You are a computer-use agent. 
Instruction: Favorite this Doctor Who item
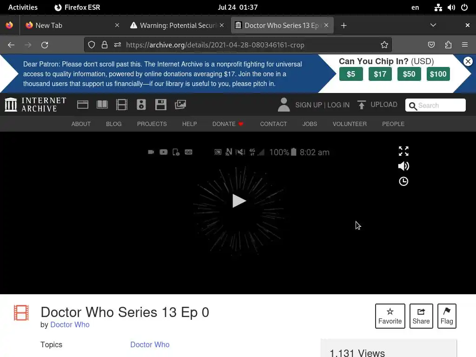click(390, 316)
